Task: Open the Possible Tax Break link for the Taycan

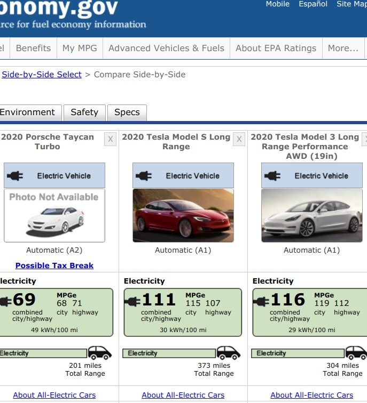Action: (54, 265)
